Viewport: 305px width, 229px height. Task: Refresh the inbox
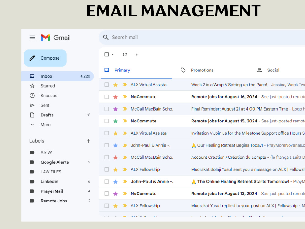125,54
